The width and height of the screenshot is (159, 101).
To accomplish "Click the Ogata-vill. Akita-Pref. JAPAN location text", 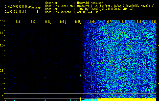I will coord(116,6).
